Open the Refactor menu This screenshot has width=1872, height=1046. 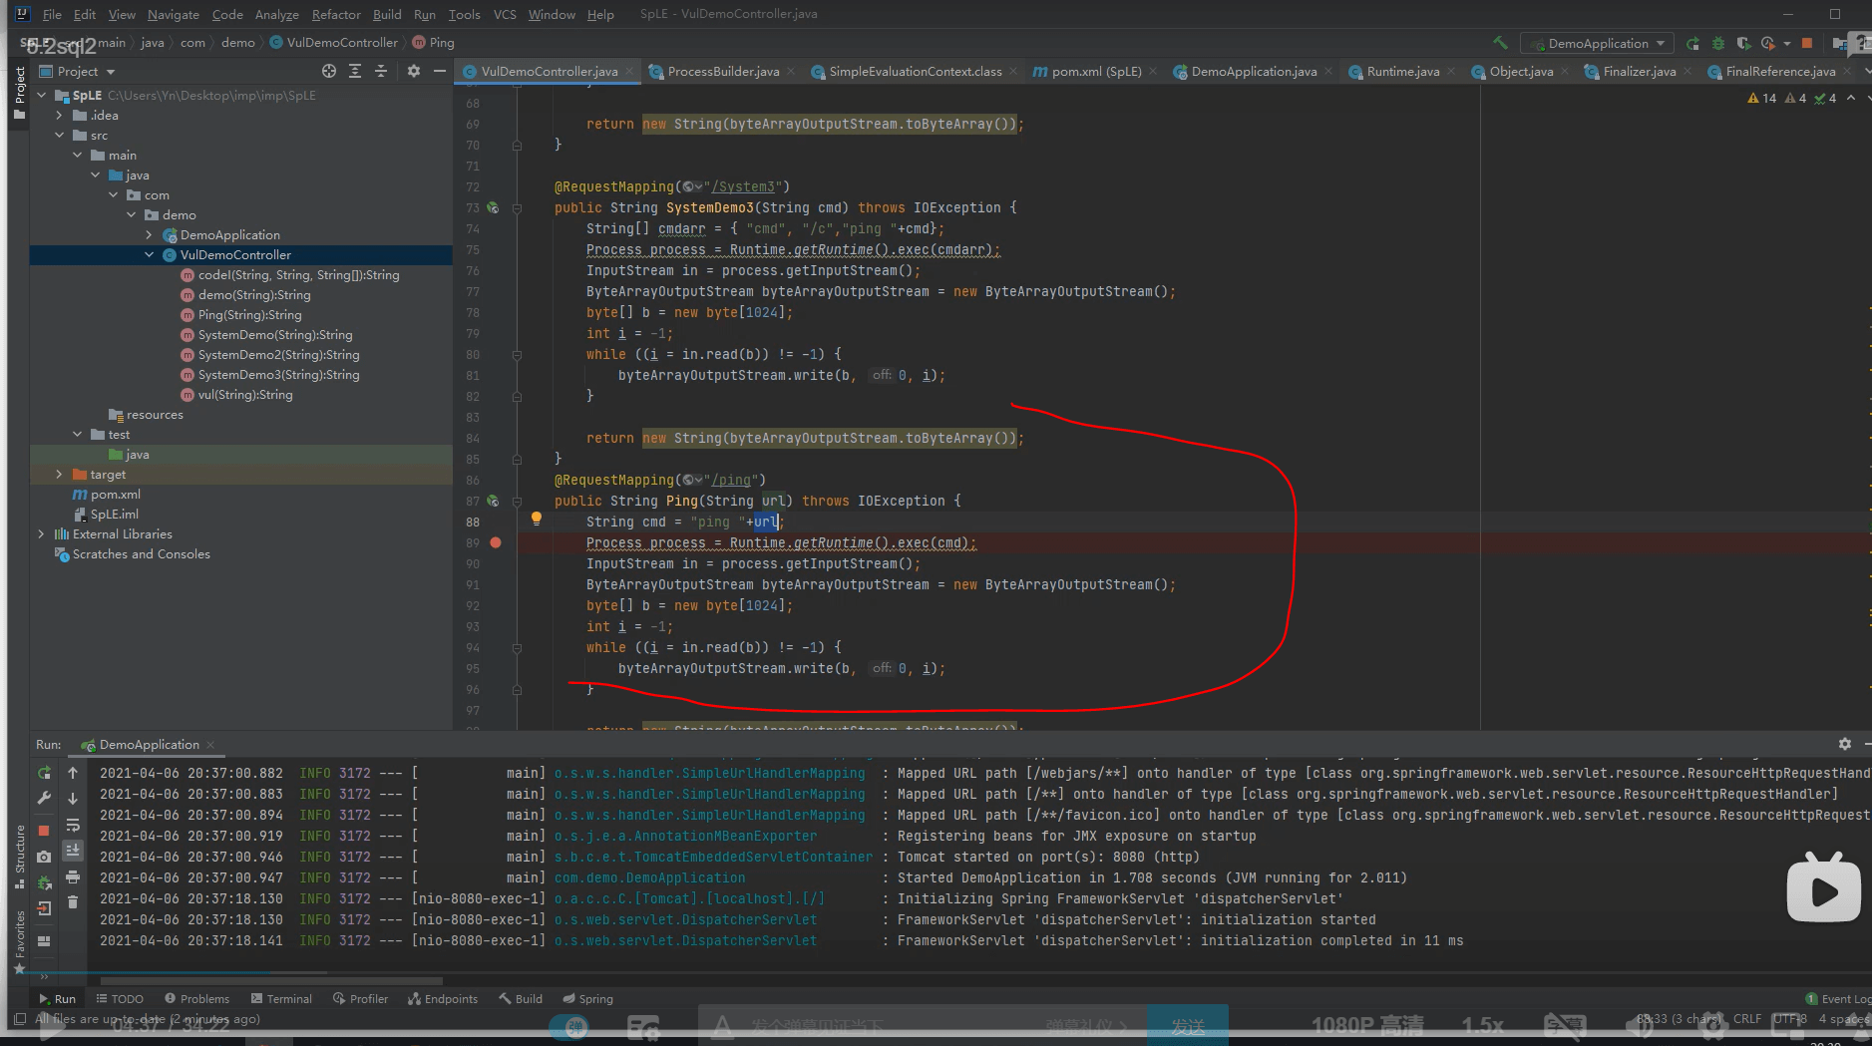click(x=335, y=14)
